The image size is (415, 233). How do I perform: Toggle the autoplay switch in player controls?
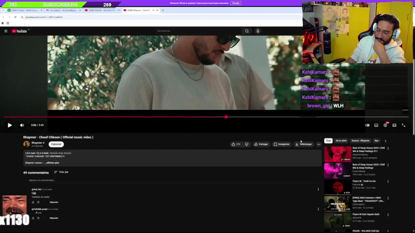click(367, 125)
